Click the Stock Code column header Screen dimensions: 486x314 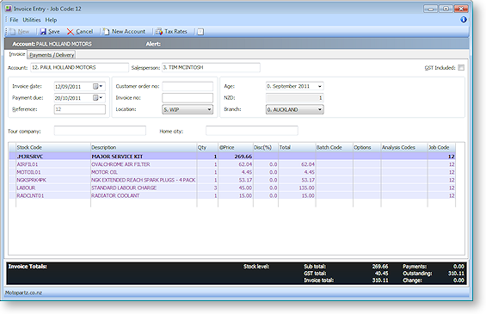pyautogui.click(x=53, y=148)
